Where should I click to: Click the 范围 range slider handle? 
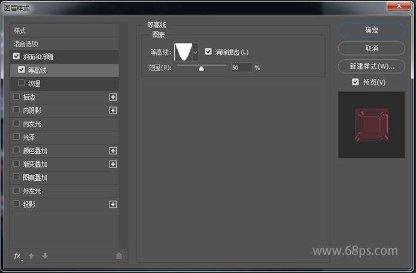[201, 69]
